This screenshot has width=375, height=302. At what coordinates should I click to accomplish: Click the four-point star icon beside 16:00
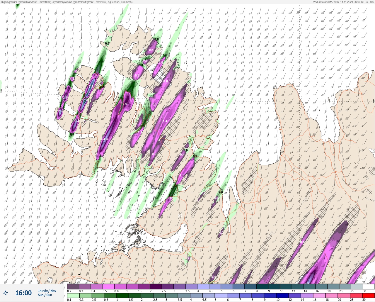coord(6,293)
